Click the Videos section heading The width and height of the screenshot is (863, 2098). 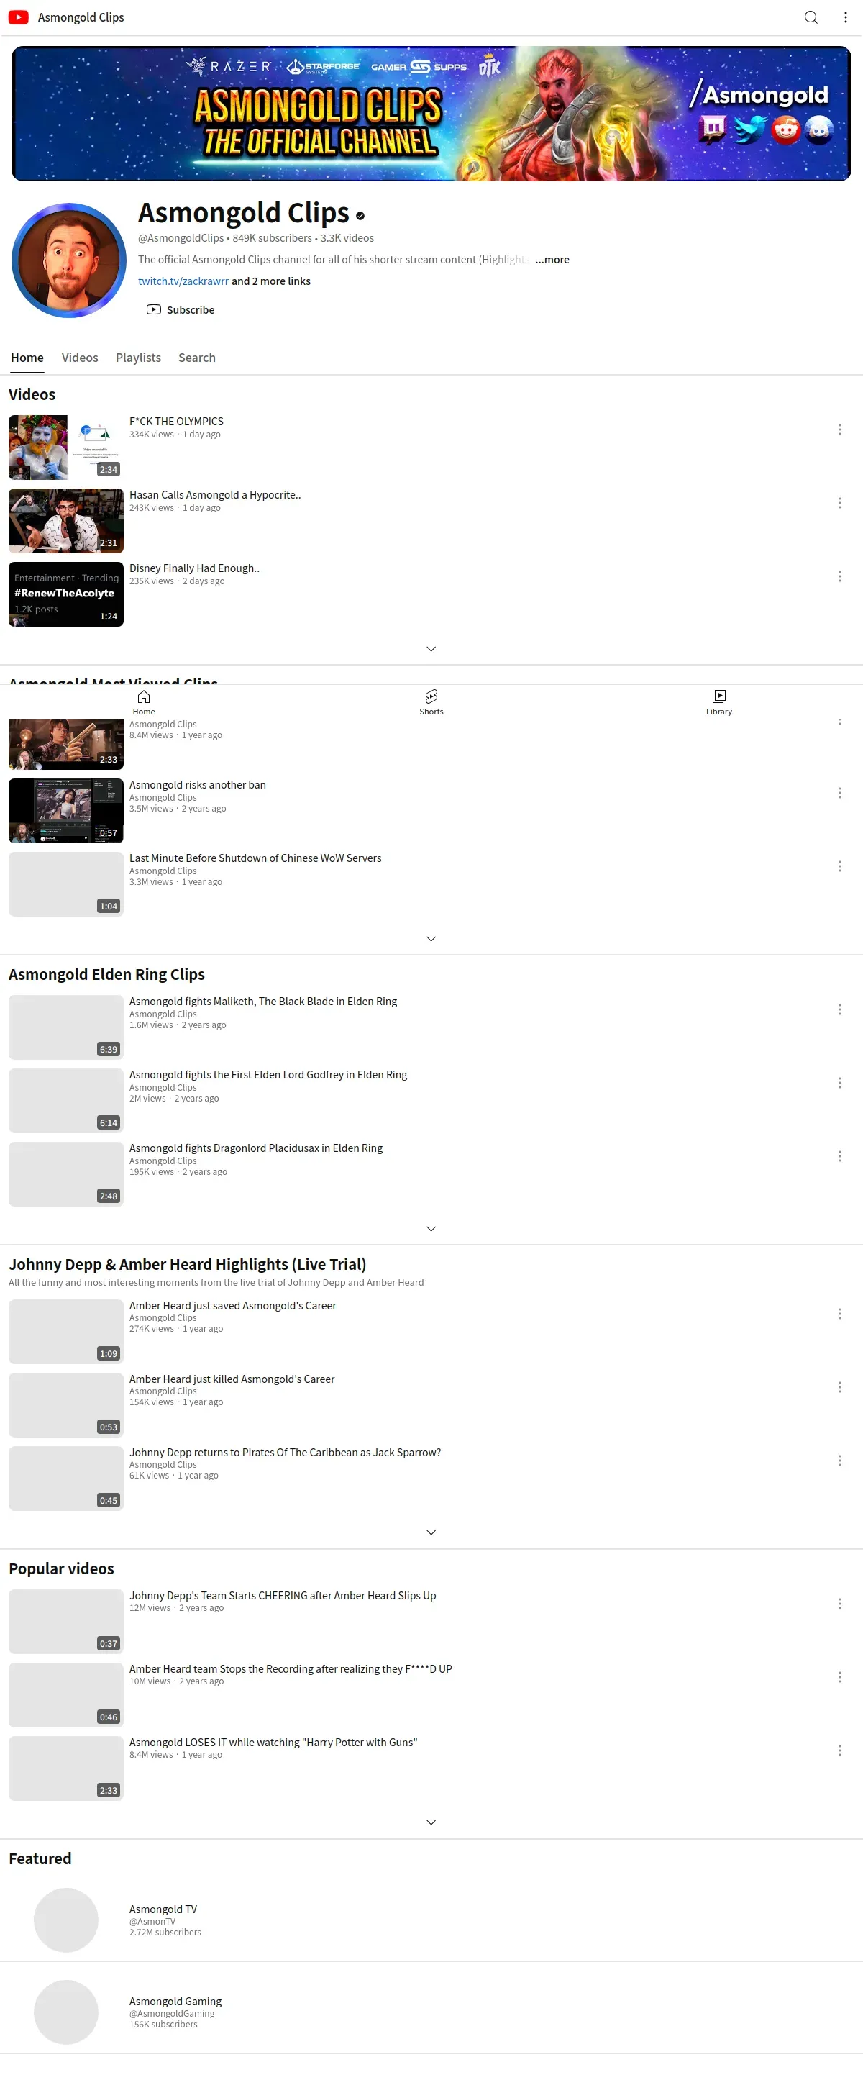coord(32,394)
